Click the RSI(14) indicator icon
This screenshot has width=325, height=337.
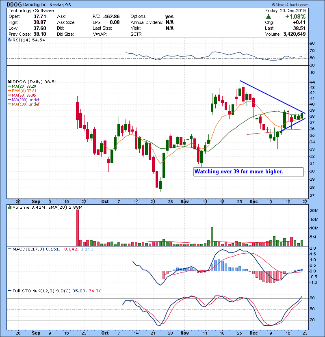pyautogui.click(x=9, y=40)
